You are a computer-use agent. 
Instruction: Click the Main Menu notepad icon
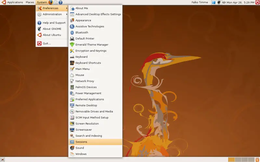(x=72, y=69)
